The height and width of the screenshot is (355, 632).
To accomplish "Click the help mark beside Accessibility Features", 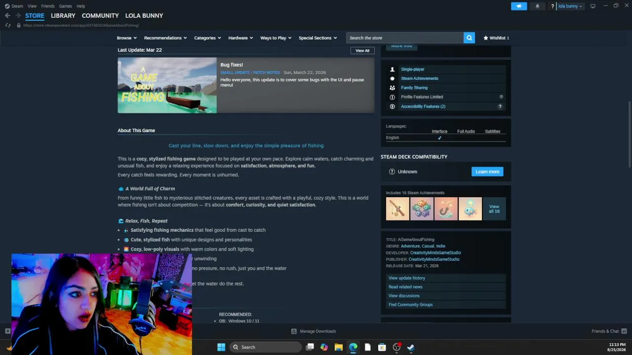I will coord(500,106).
